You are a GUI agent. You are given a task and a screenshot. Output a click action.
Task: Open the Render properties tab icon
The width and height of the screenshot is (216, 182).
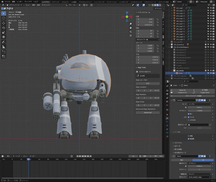pos(167,90)
